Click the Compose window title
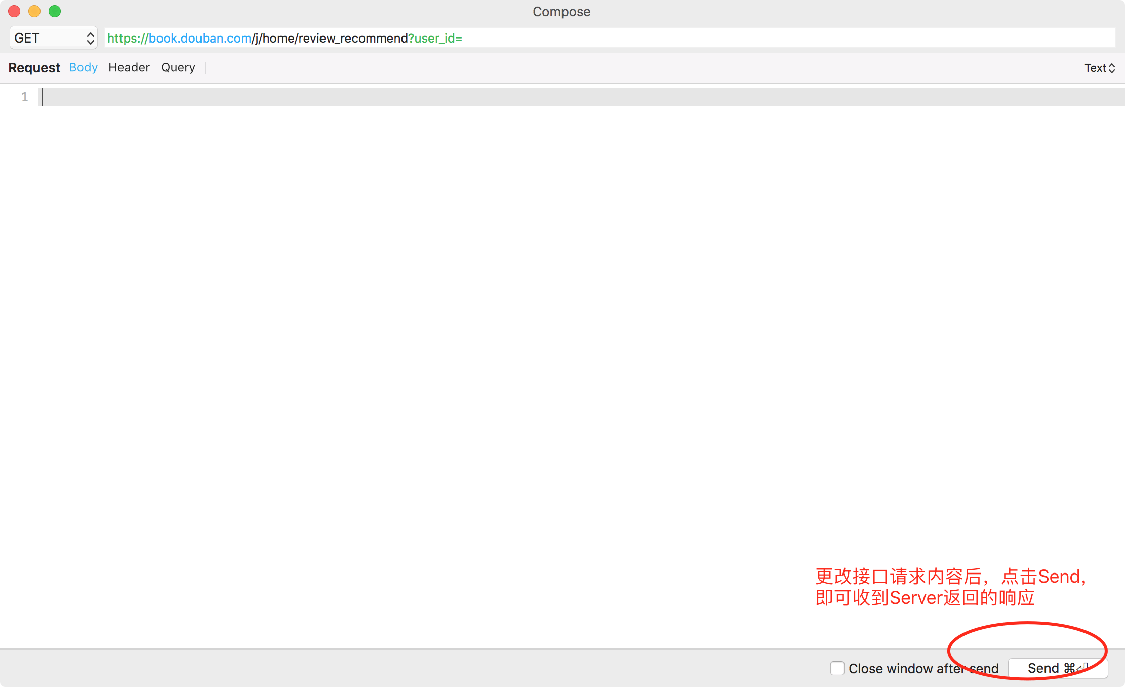 561,12
